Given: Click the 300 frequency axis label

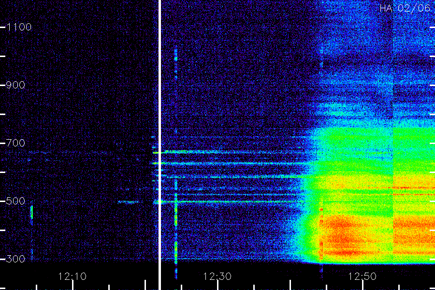Looking at the screenshot, I should 15,259.
